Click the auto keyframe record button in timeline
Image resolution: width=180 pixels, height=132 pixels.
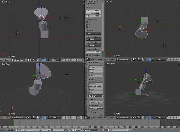[x=102, y=130]
